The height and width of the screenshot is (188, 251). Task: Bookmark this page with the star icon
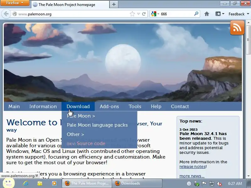point(132,14)
